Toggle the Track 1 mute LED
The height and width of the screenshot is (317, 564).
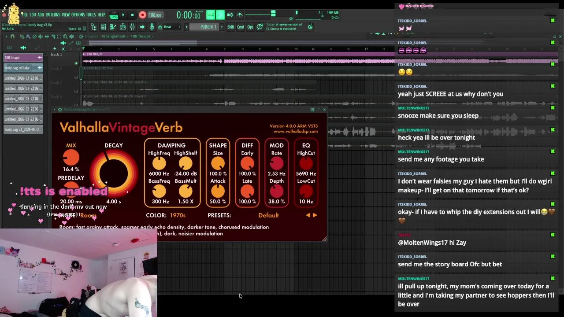[76, 63]
